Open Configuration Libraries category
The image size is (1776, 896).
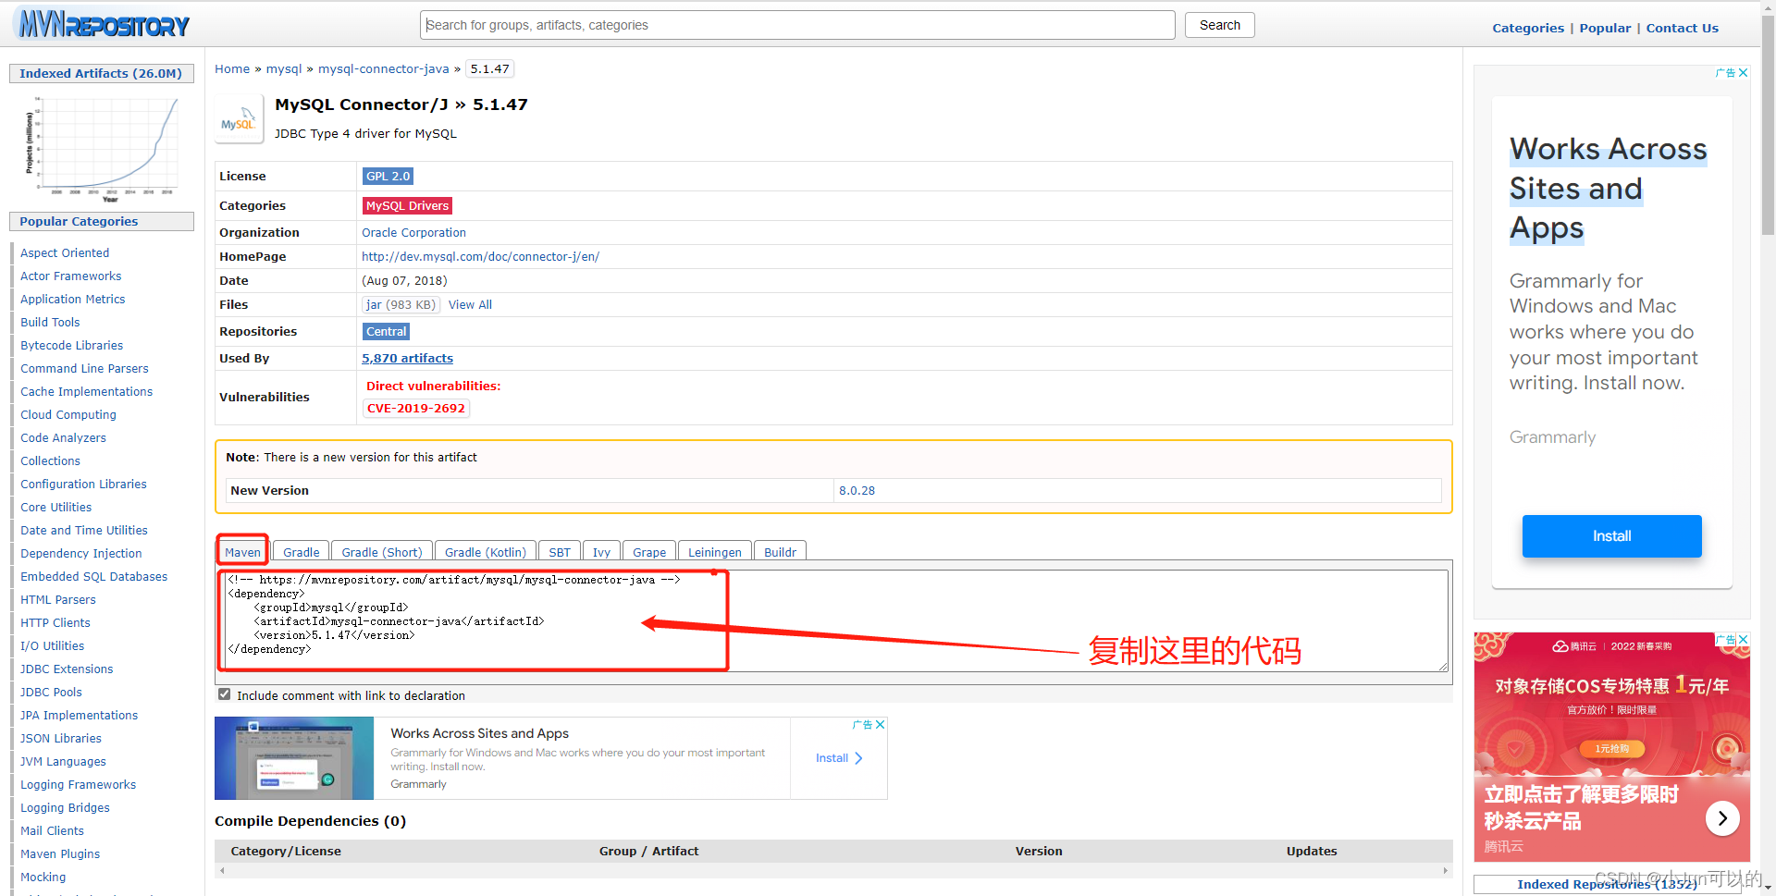pyautogui.click(x=83, y=485)
